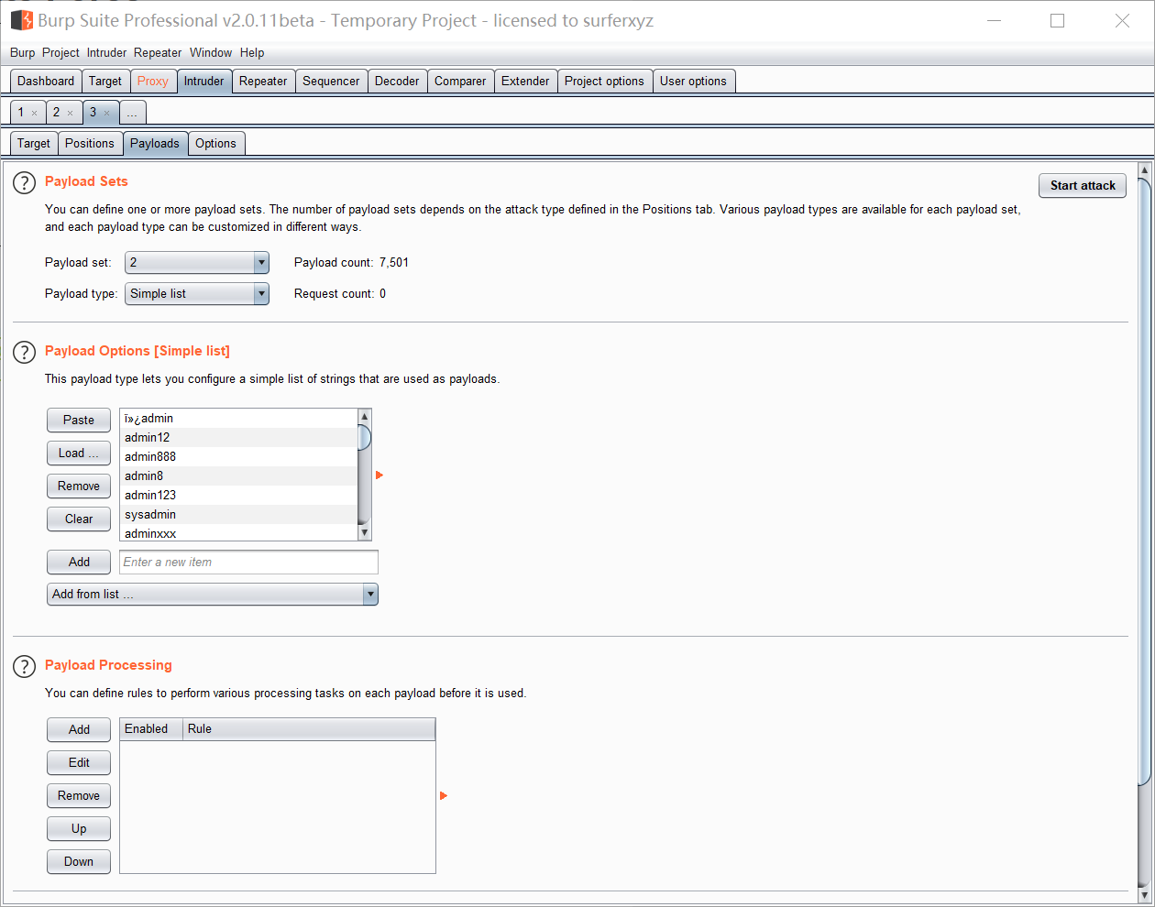Switch to the Decoder tab

point(397,82)
